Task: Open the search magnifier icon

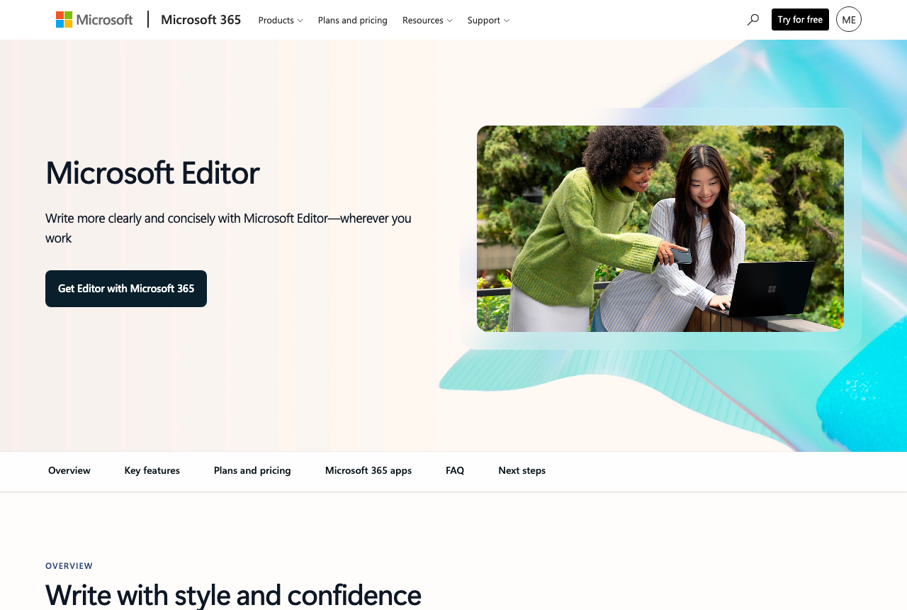Action: tap(753, 20)
